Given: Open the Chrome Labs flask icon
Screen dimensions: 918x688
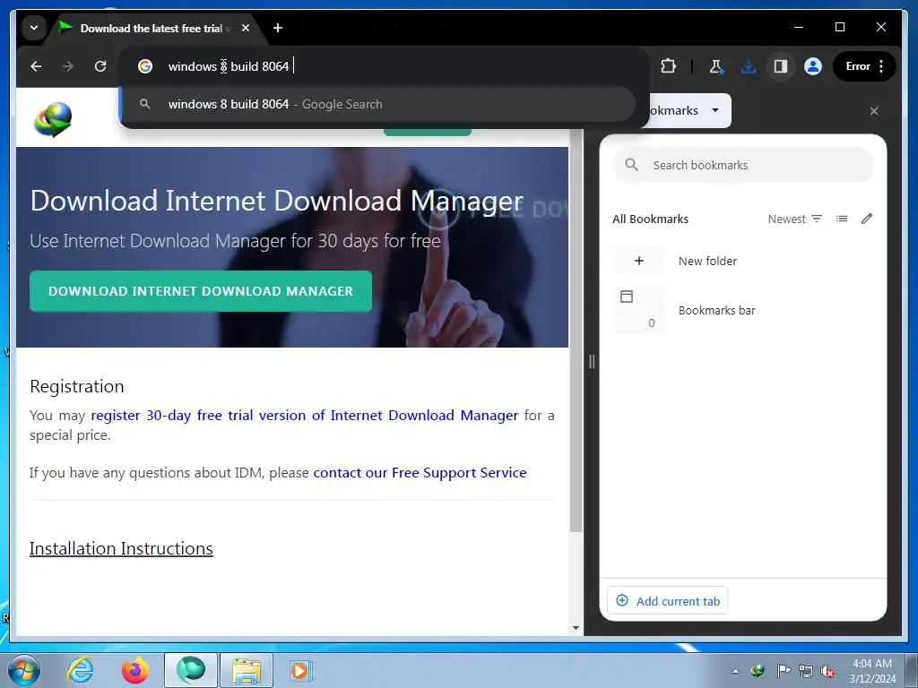Looking at the screenshot, I should tap(716, 66).
